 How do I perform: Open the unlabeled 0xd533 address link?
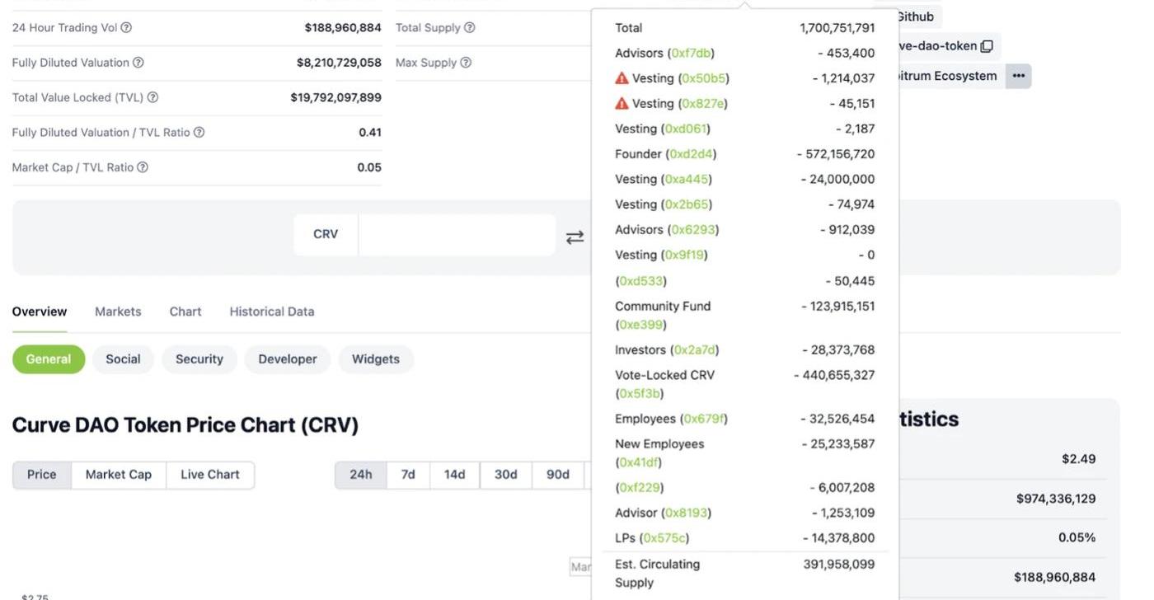641,281
